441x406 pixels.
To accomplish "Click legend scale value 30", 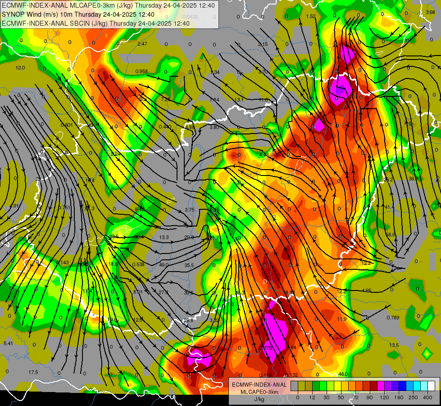I will click(x=327, y=397).
